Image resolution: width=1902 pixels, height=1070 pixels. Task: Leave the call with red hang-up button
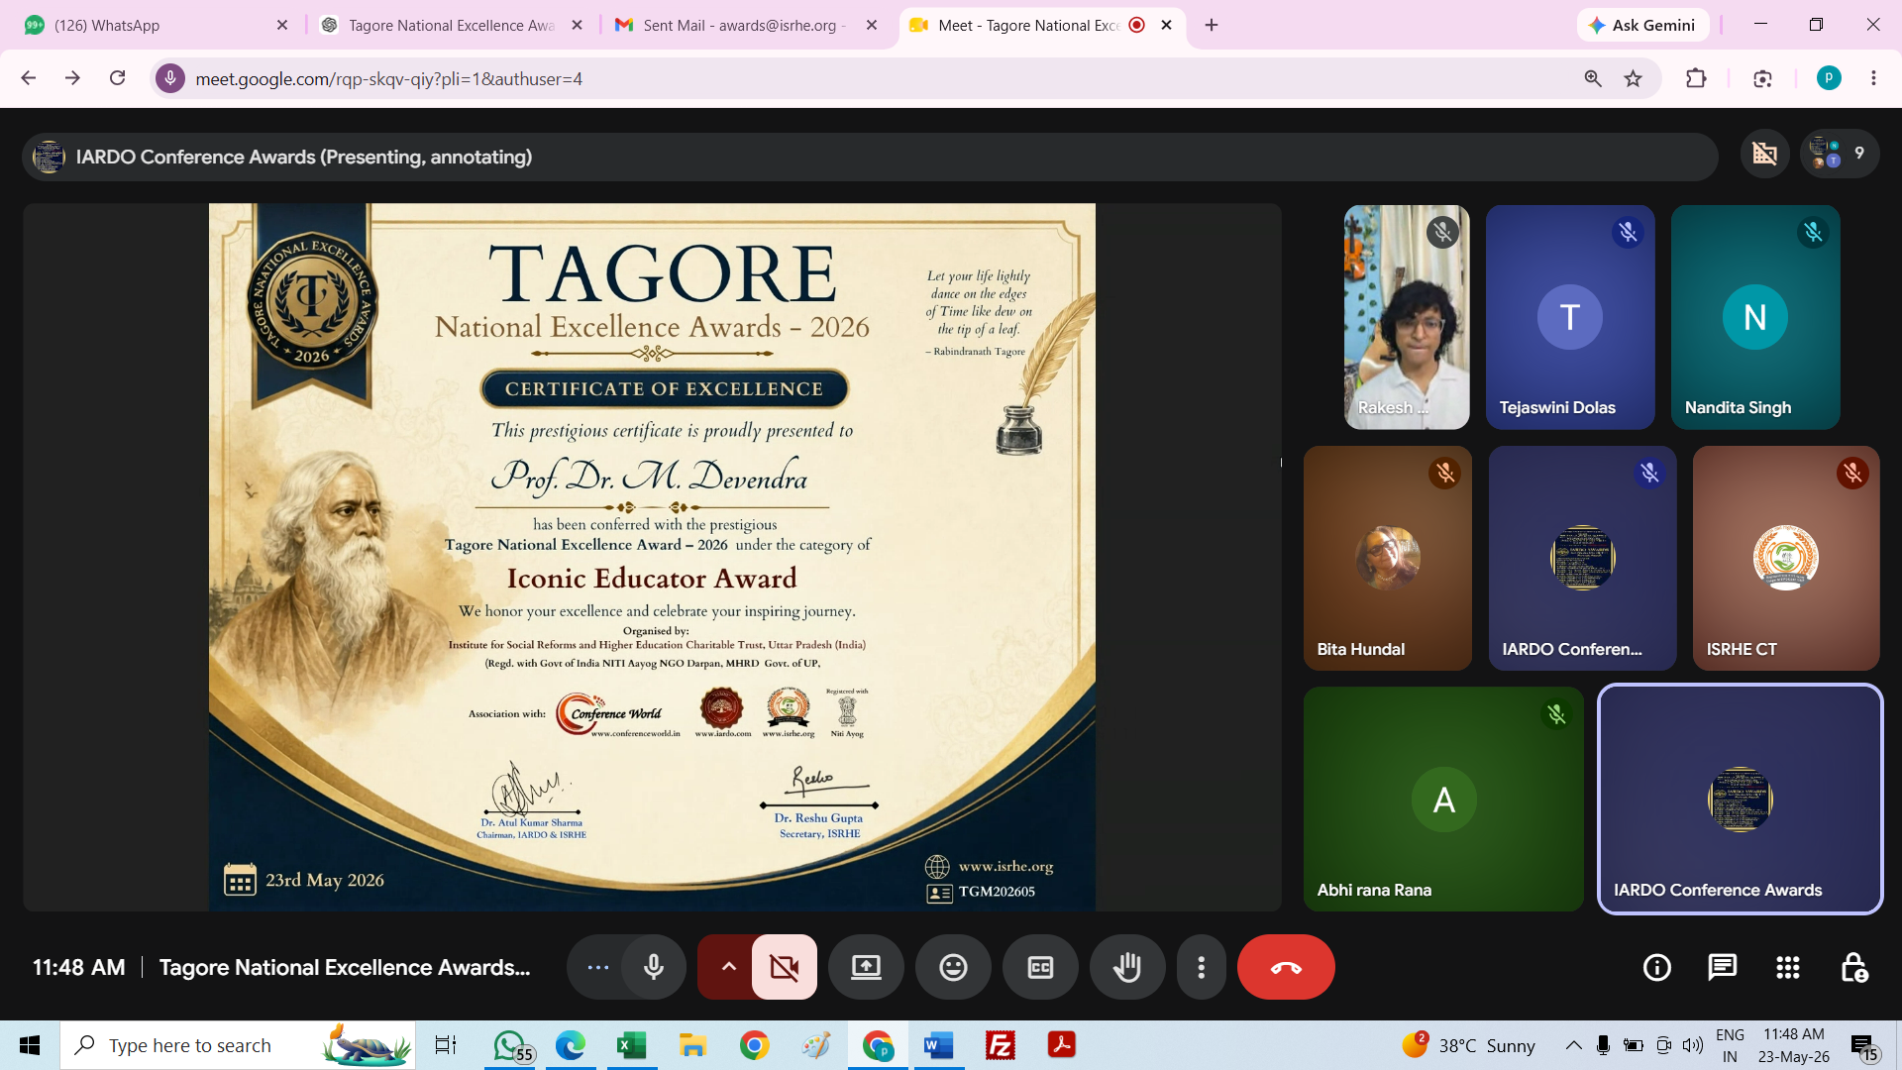point(1286,967)
